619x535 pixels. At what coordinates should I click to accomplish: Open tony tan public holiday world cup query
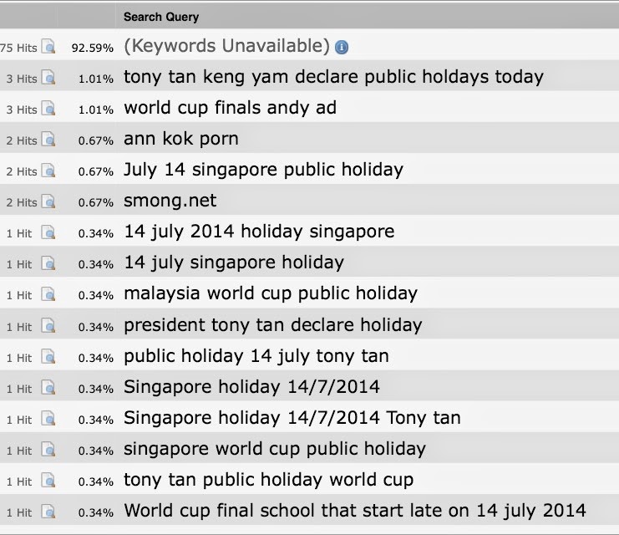click(x=268, y=479)
